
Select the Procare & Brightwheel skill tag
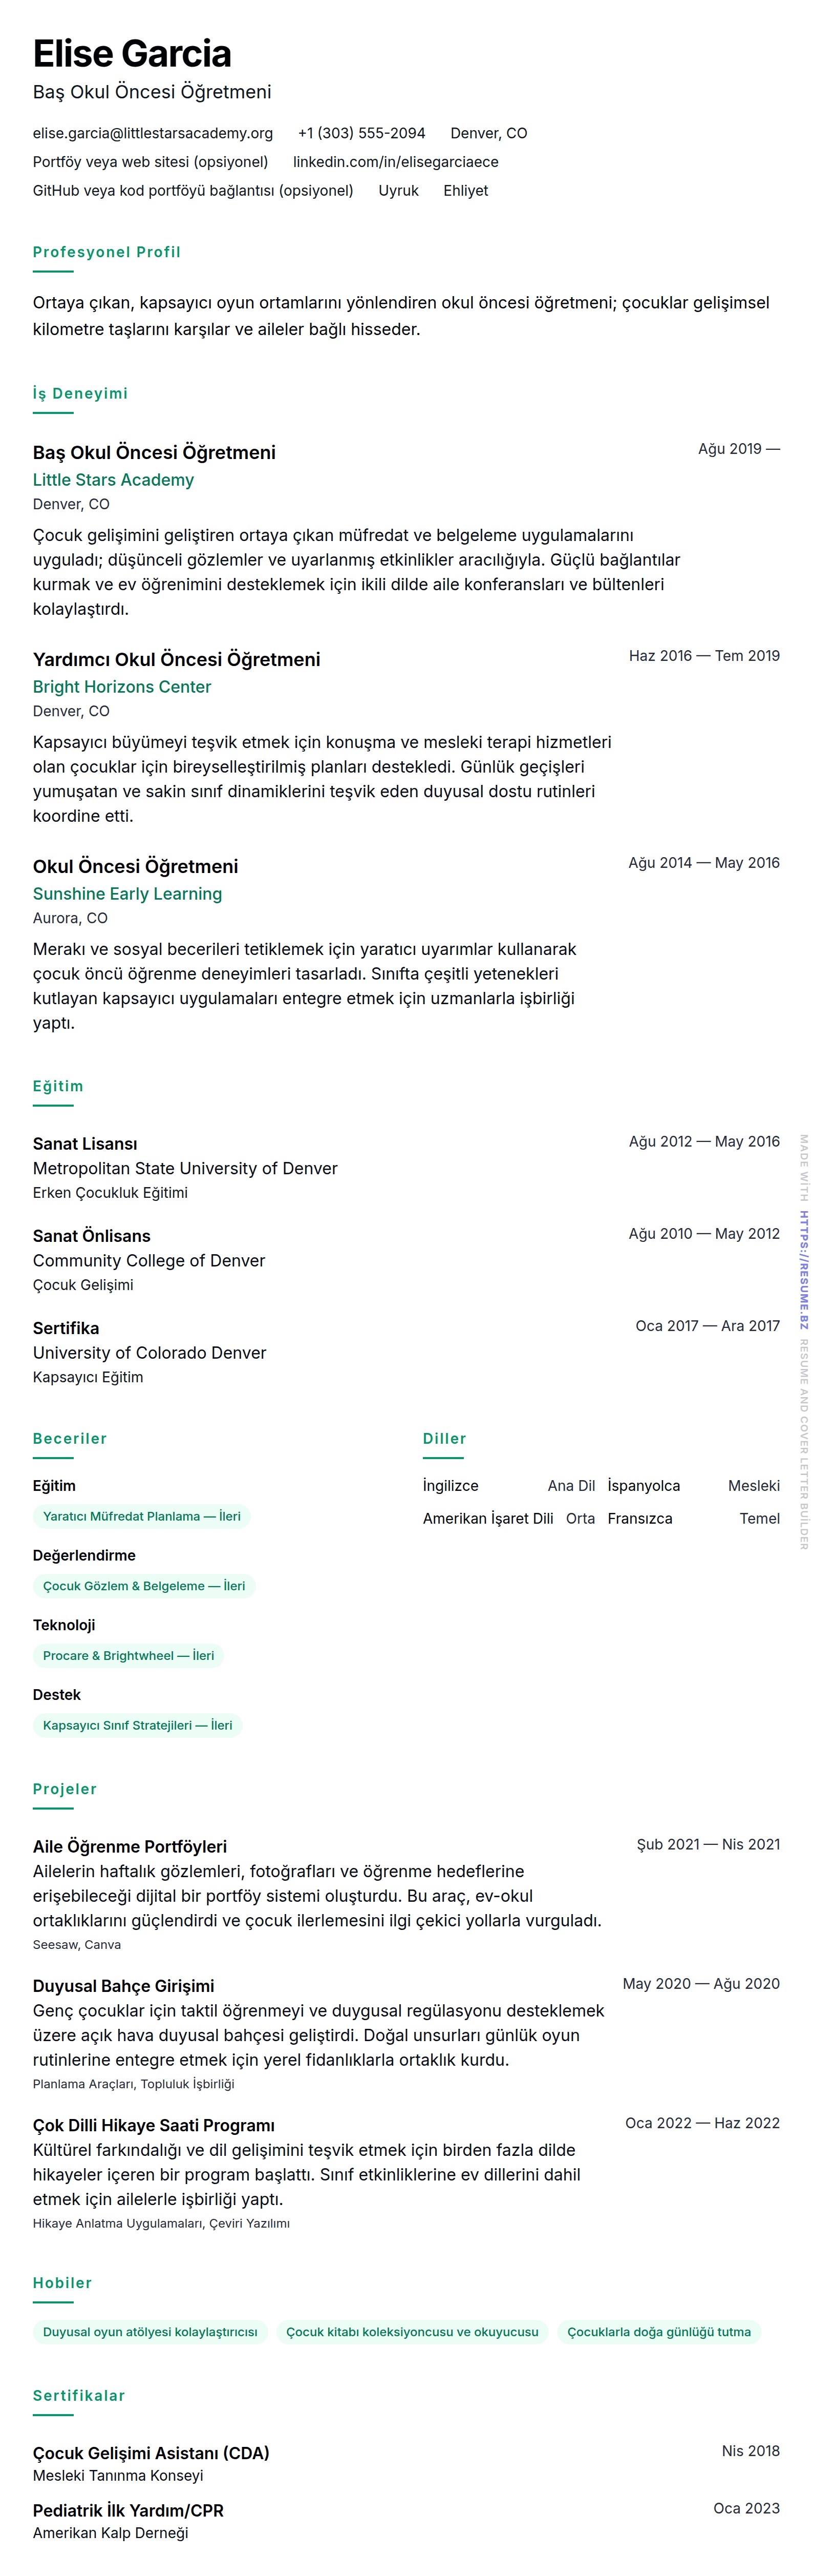[x=128, y=1655]
